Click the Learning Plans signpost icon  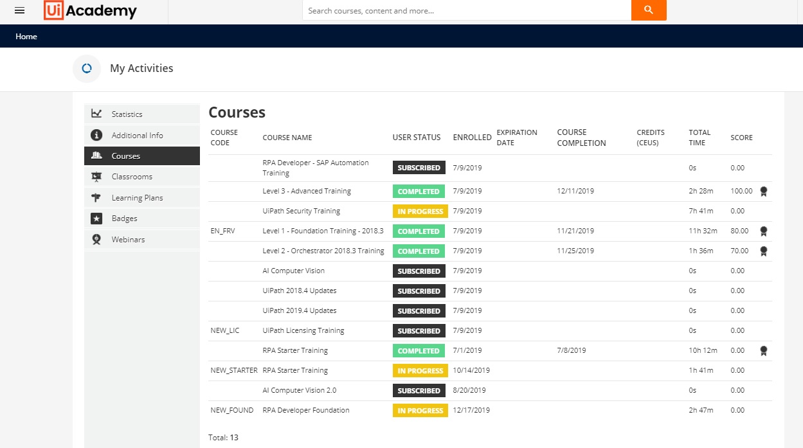(96, 198)
